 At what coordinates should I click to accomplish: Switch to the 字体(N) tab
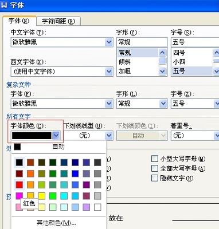pyautogui.click(x=19, y=21)
